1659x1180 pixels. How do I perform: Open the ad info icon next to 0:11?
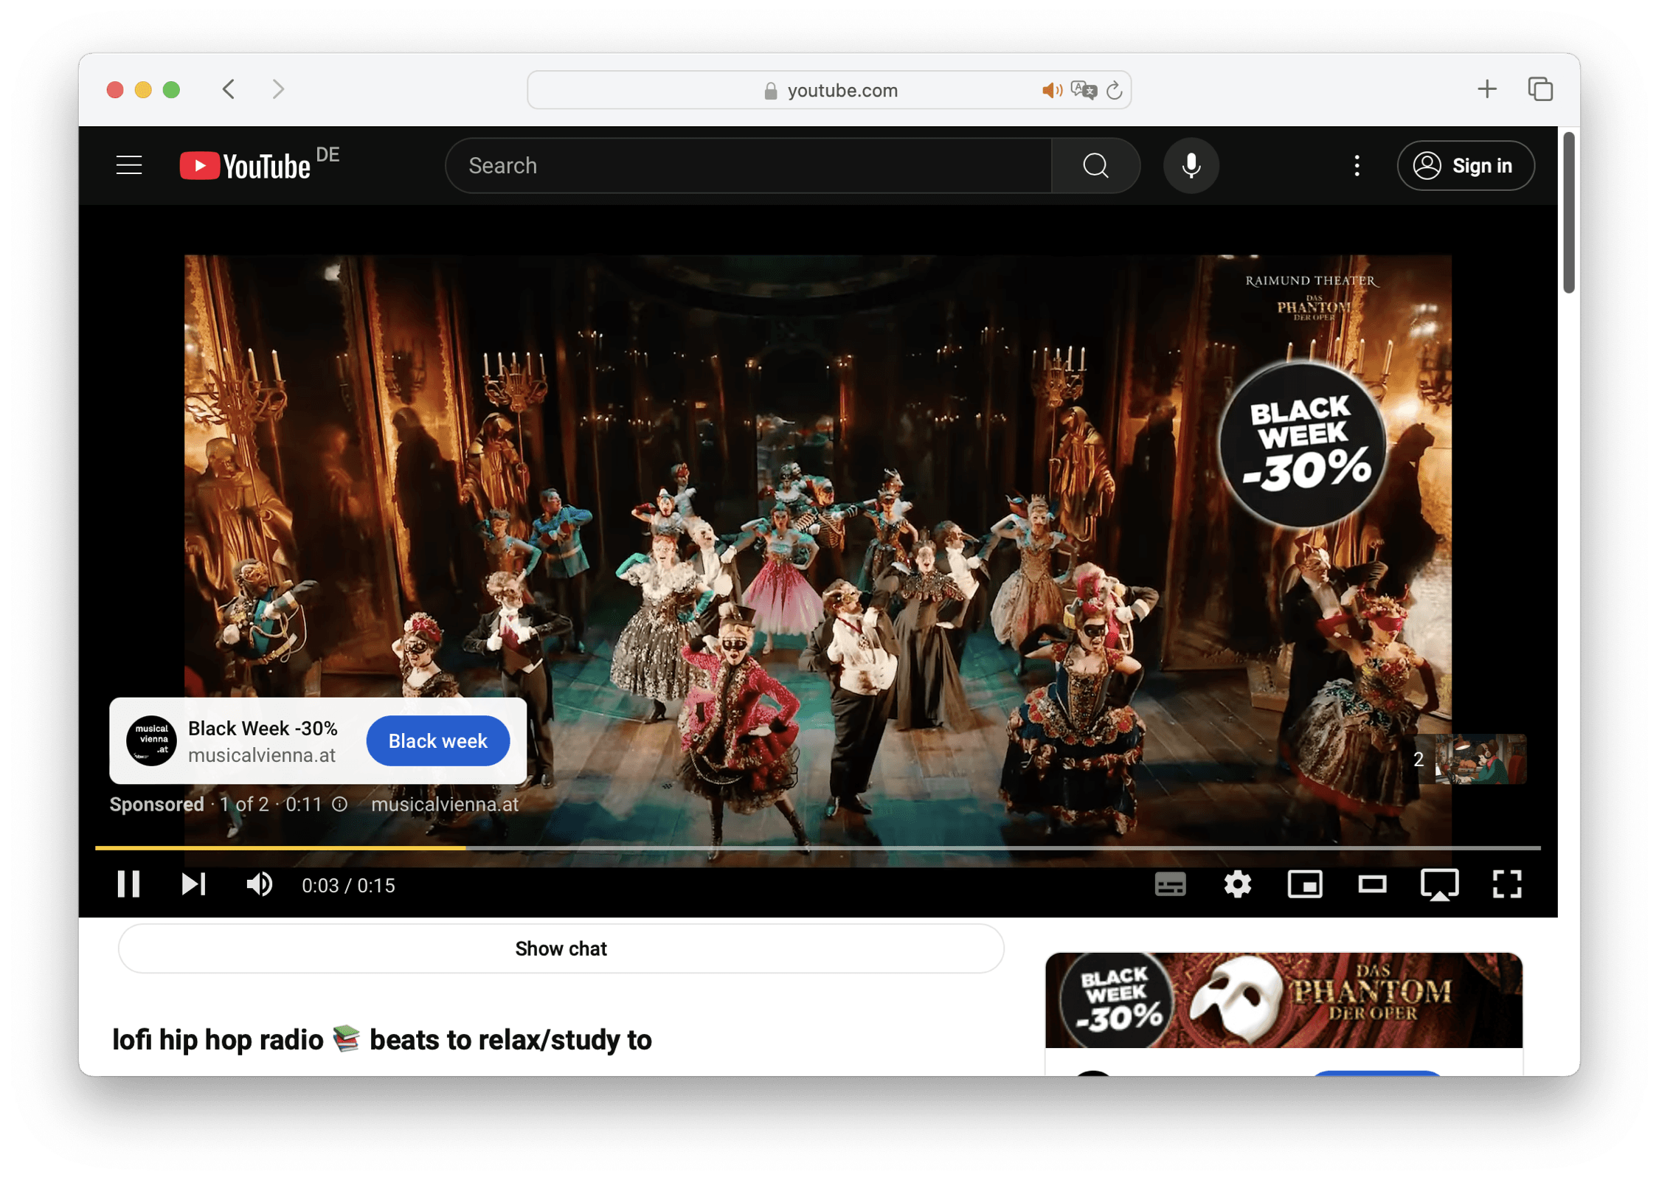pos(339,804)
